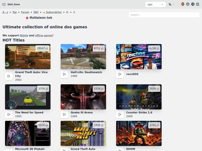
Task: Follow the offline games link
Action: point(44,35)
